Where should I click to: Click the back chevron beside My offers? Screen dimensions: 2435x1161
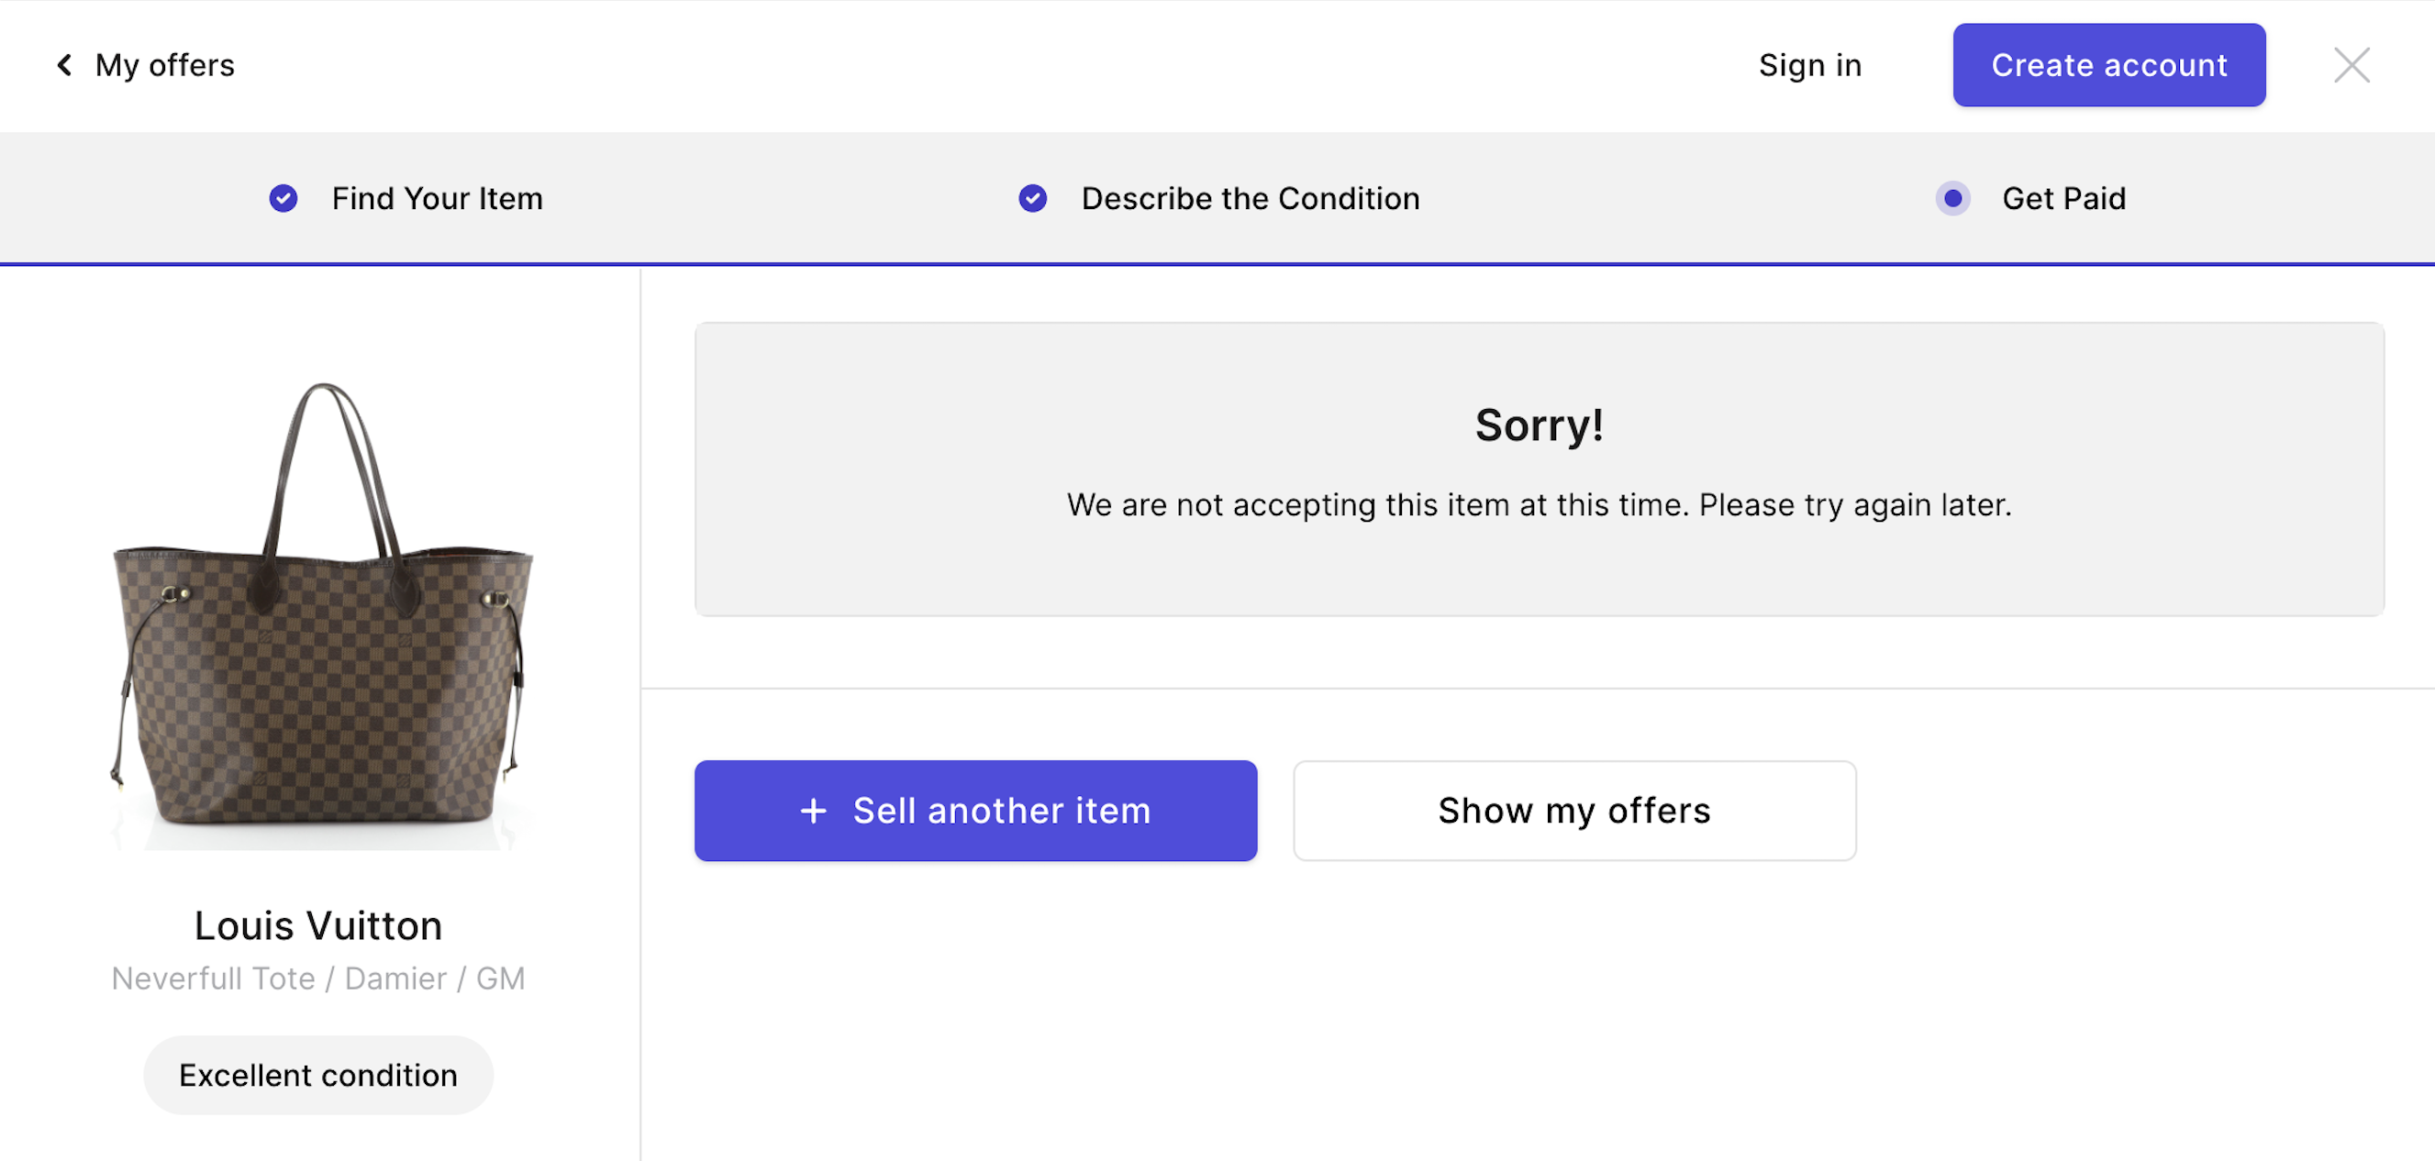click(64, 65)
